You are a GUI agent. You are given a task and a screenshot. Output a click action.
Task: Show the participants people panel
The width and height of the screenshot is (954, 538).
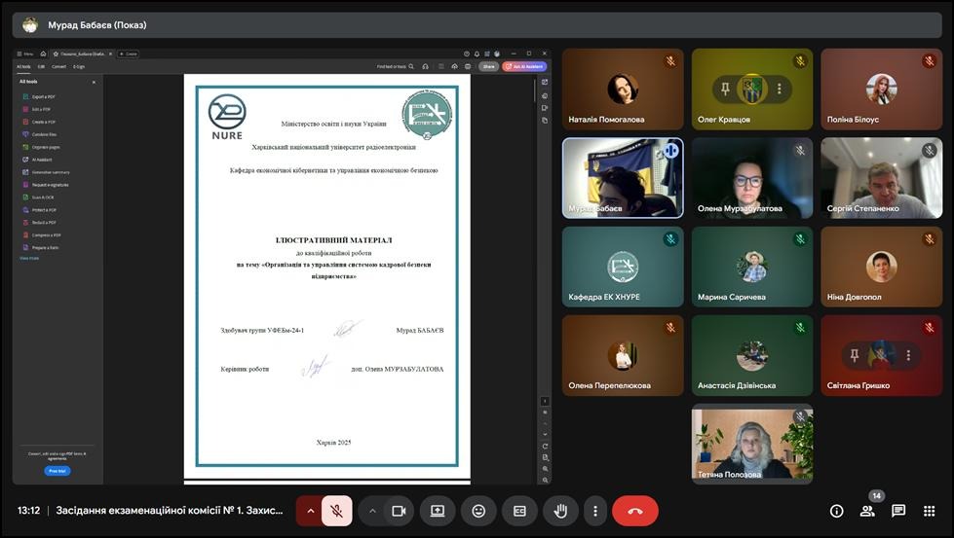pyautogui.click(x=867, y=511)
